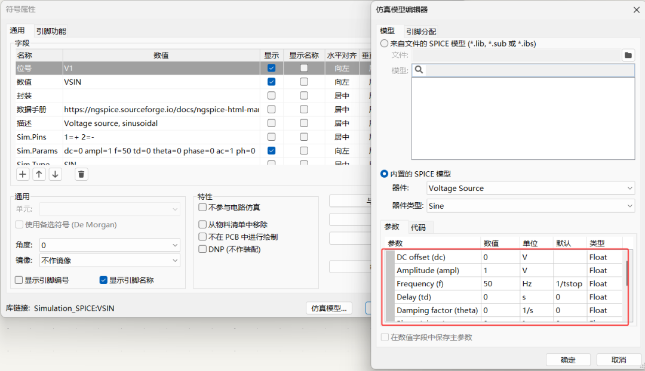
Task: Click the Sim.Pins value '1=+ 2=-'
Action: click(161, 137)
